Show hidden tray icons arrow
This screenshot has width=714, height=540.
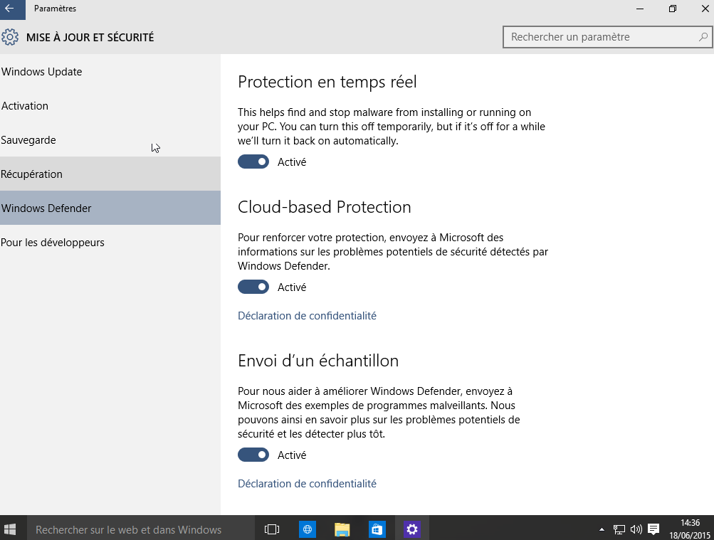click(x=602, y=529)
